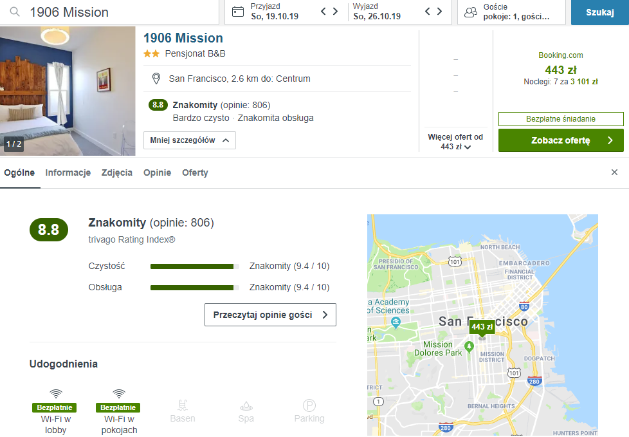Click the Spa amenity icon
The image size is (629, 437).
(x=246, y=405)
